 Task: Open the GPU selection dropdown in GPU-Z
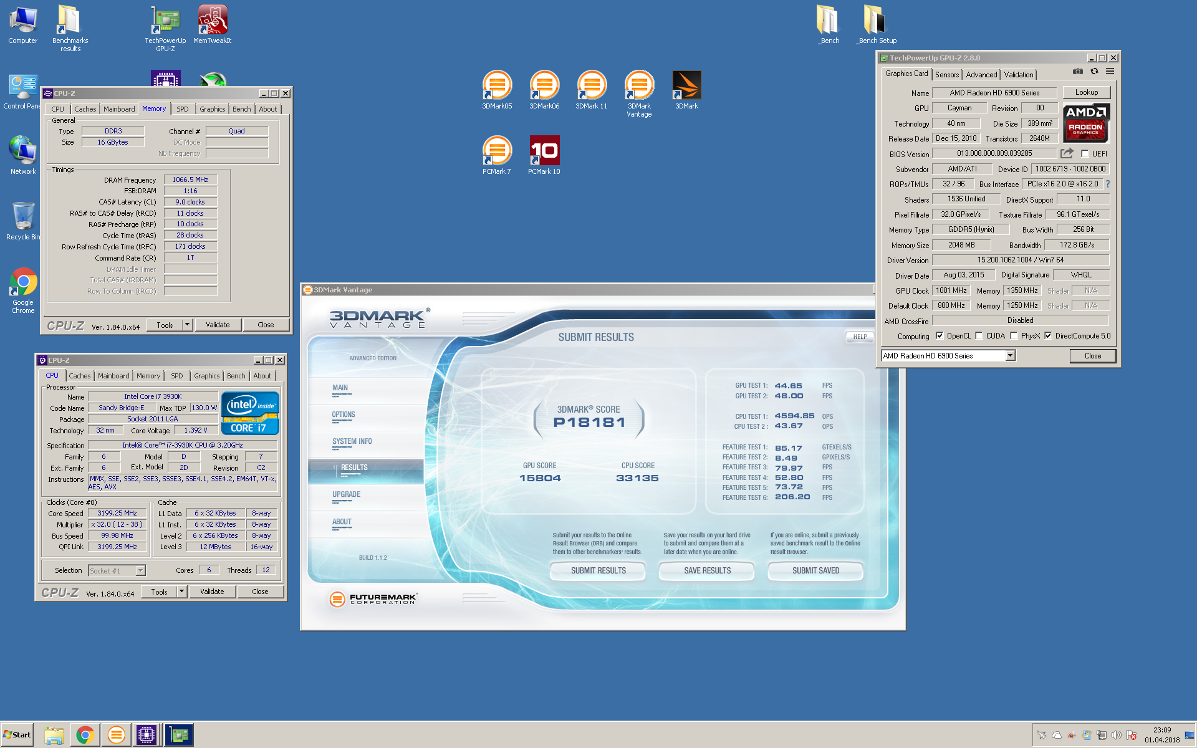point(1011,355)
